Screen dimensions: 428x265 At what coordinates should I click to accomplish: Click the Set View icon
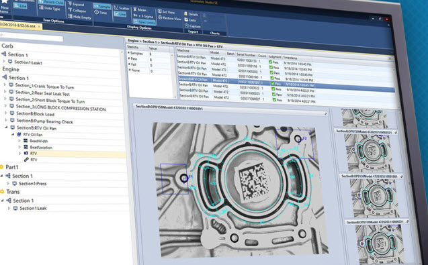160,11
